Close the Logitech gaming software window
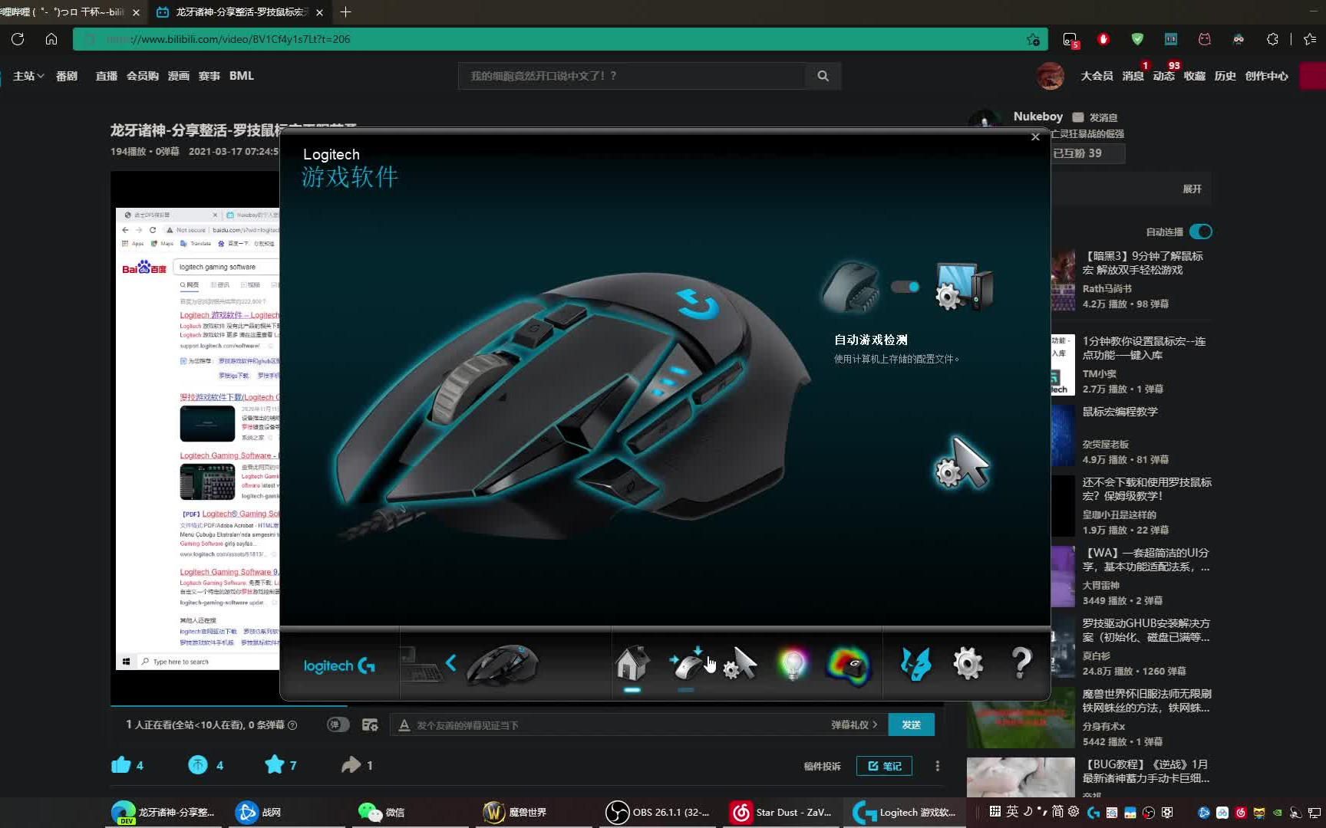This screenshot has width=1326, height=828. click(1035, 137)
